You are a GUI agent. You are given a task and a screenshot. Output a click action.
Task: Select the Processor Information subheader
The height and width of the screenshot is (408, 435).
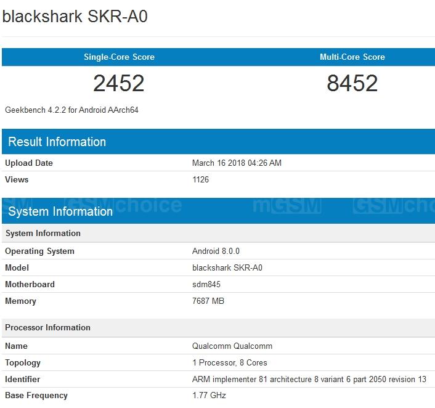click(x=218, y=327)
